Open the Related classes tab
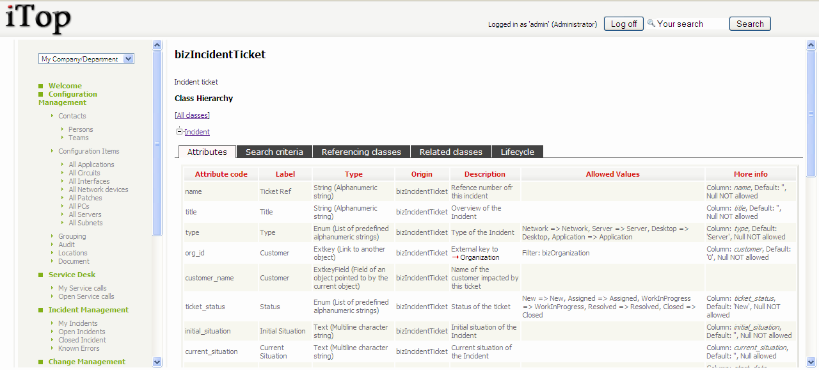This screenshot has width=819, height=370. (451, 152)
